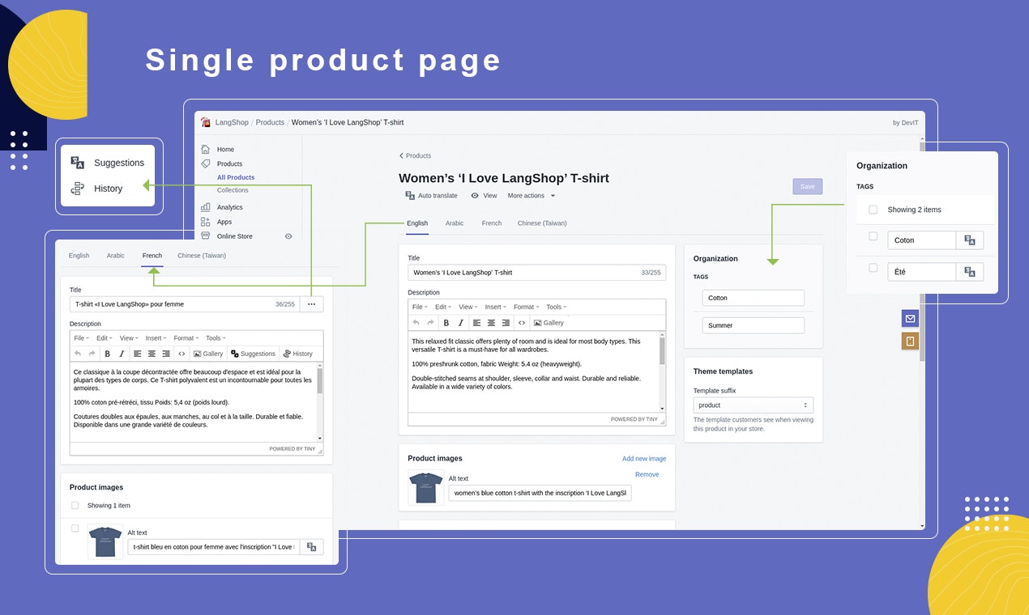Open View menu in French editor
The height and width of the screenshot is (615, 1029).
point(129,338)
